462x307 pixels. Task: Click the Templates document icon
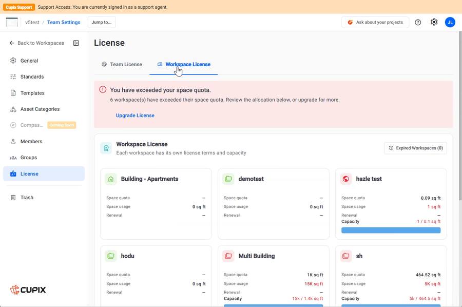click(13, 93)
